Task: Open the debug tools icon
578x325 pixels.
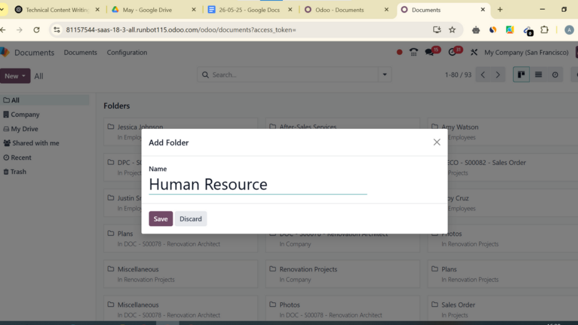Action: [x=474, y=52]
